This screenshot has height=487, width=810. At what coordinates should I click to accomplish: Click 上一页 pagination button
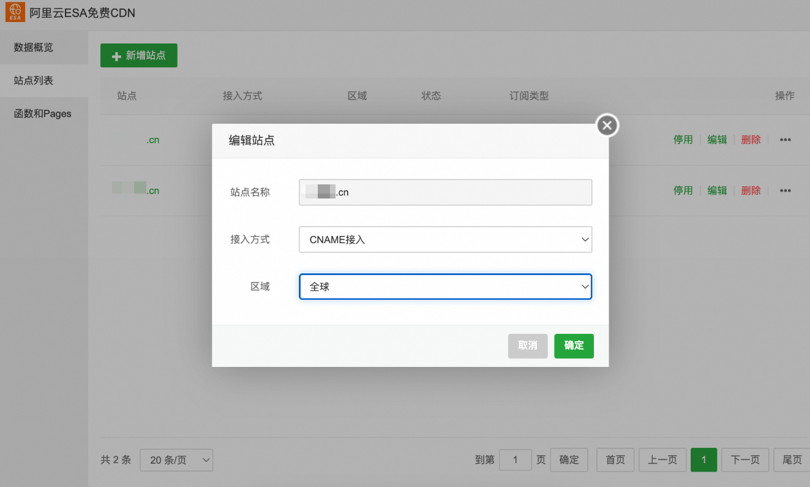pyautogui.click(x=662, y=460)
